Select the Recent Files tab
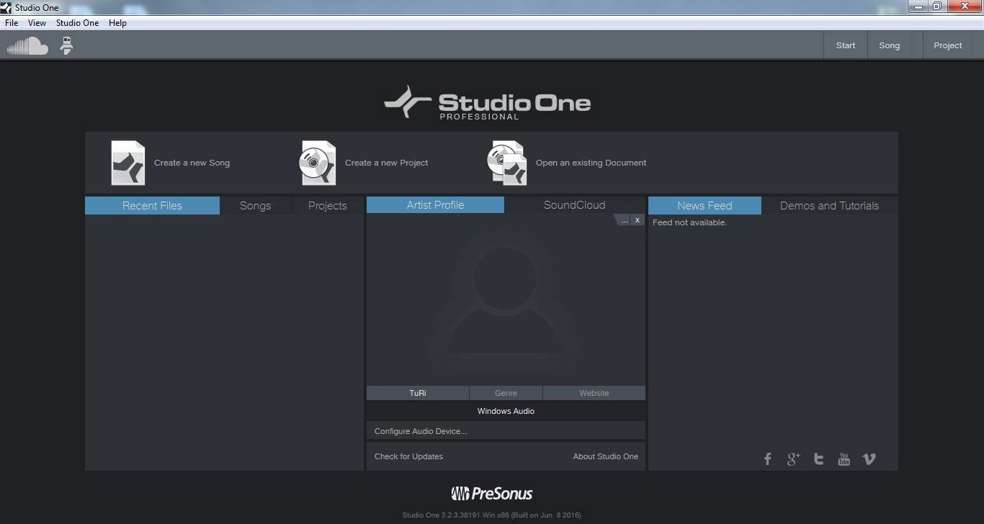 152,206
